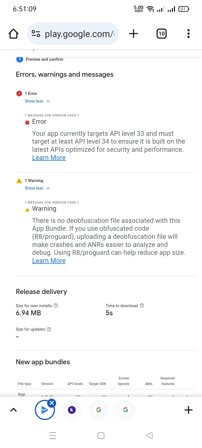
Task: Tap the Android back navigation button
Action: click(149, 436)
